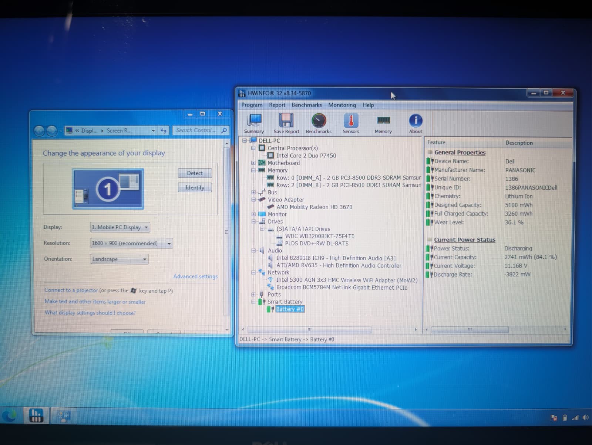This screenshot has height=445, width=592.
Task: Collapse the Drives tree node
Action: click(253, 221)
